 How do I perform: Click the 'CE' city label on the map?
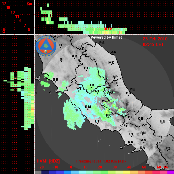(132, 134)
